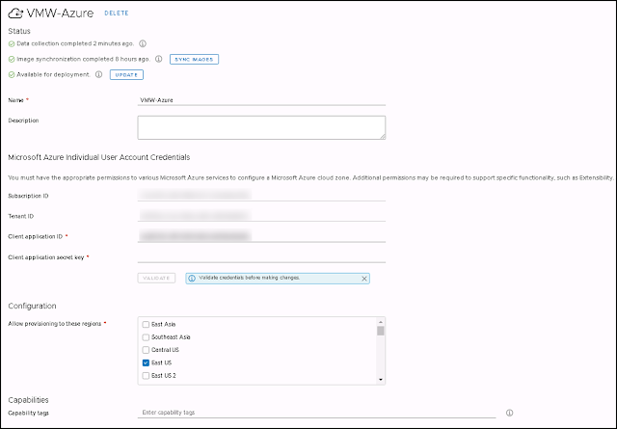Screen dimensions: 617x429
Task: Open info icon beside capability tags field
Action: [510, 413]
